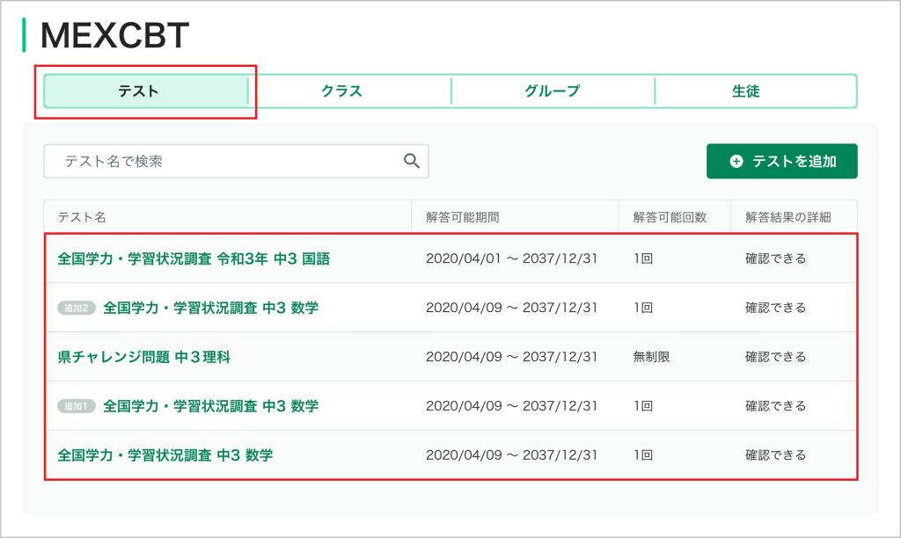Image resolution: width=901 pixels, height=538 pixels.
Task: Click the magnifying glass search icon
Action: coord(412,161)
